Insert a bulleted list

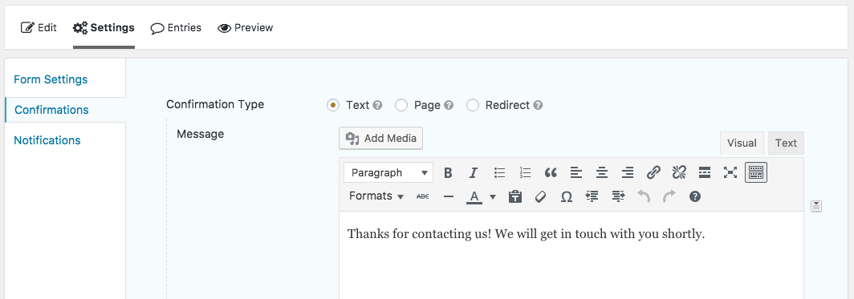[499, 173]
